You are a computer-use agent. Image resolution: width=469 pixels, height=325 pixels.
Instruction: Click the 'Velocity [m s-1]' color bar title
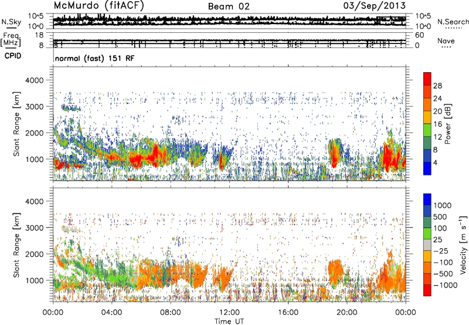point(463,245)
